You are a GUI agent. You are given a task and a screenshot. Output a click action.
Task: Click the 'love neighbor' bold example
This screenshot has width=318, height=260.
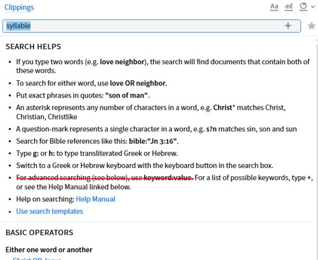point(122,62)
